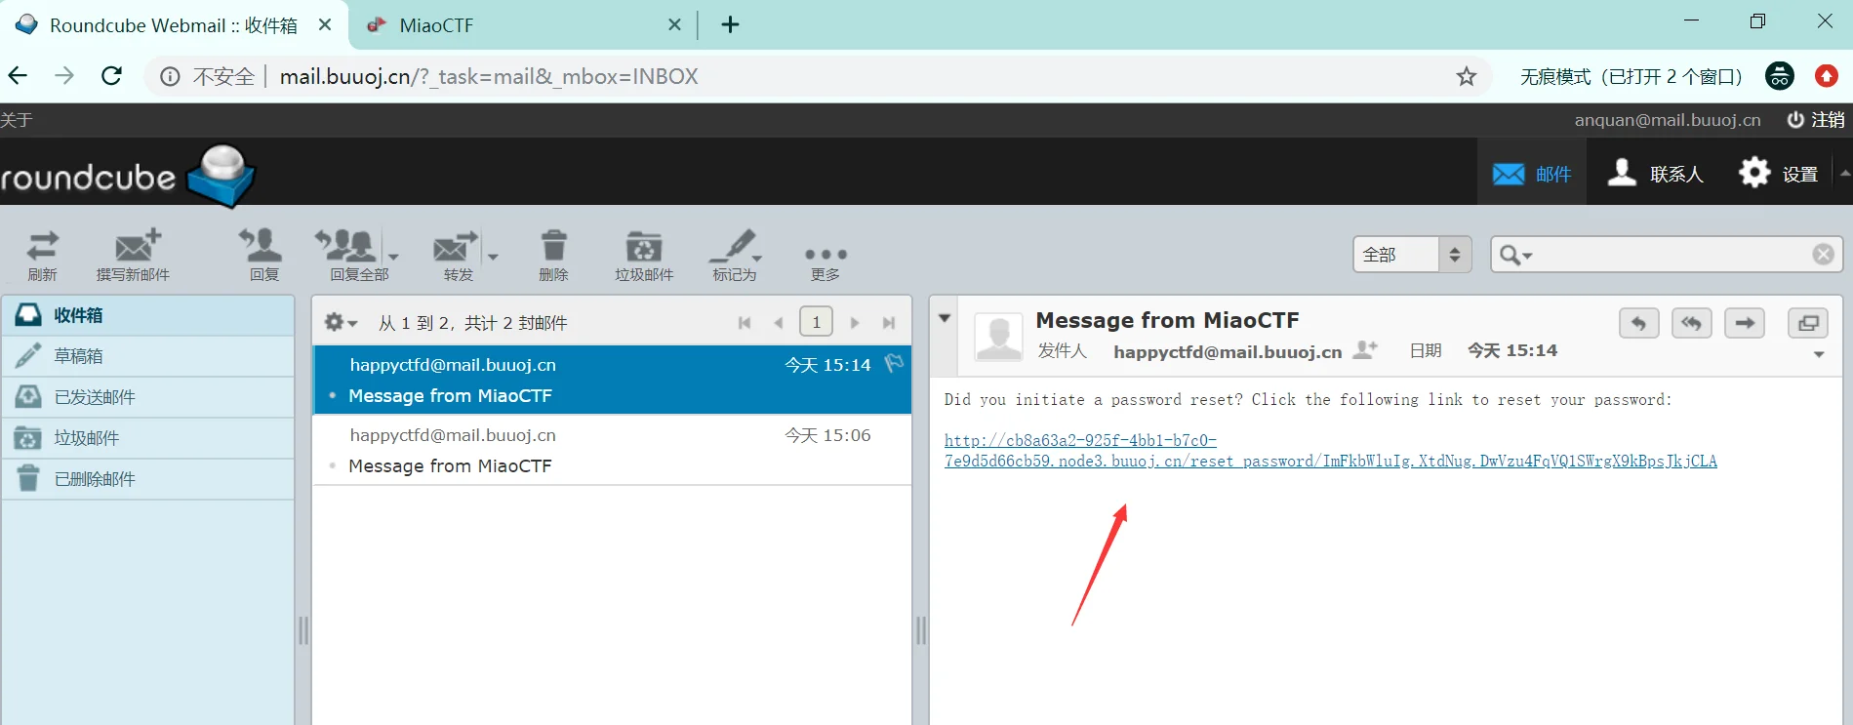This screenshot has height=725, width=1853.
Task: Open the 关于 about link
Action: [17, 120]
